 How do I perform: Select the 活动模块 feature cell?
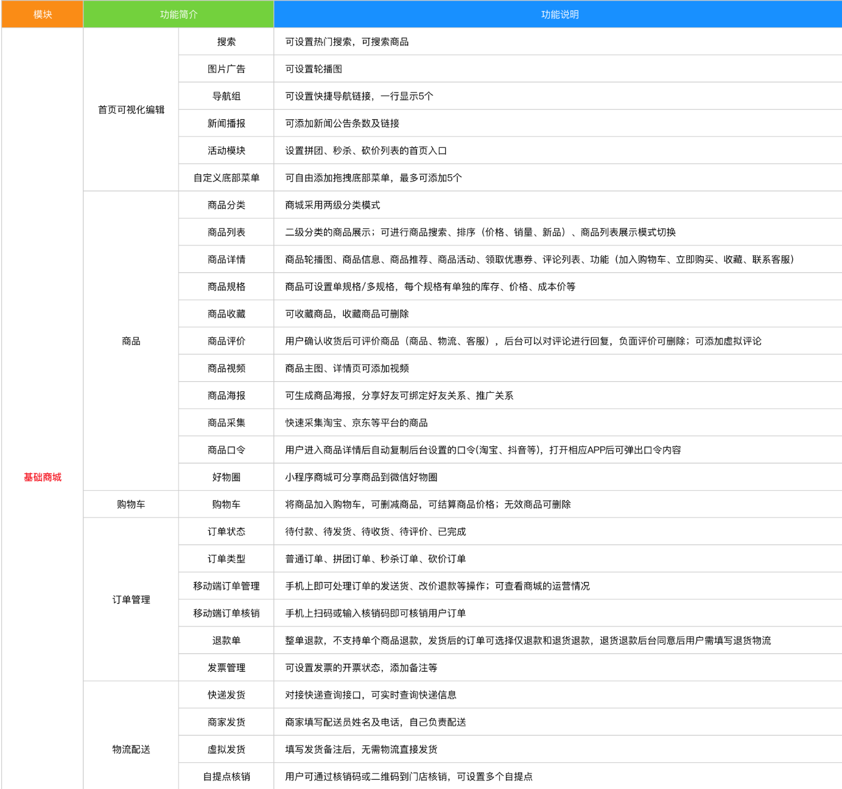[x=226, y=150]
